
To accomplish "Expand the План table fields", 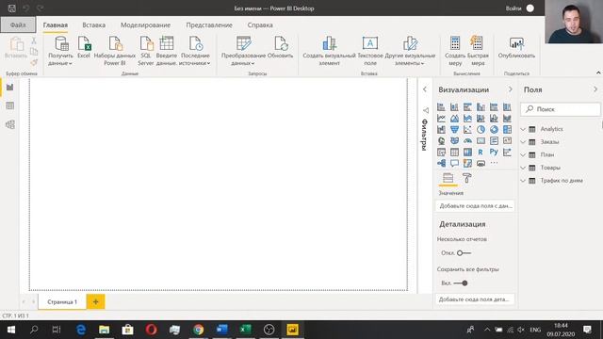I will click(523, 154).
